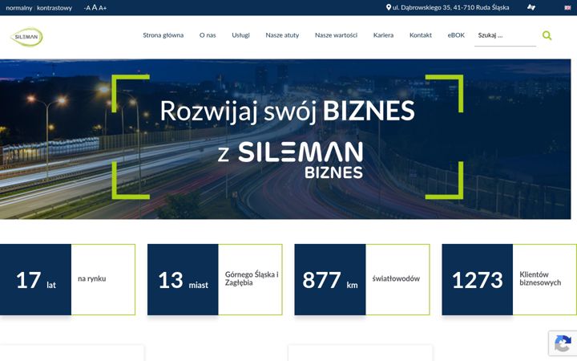
Task: Click the reCAPTCHA badge
Action: click(563, 343)
